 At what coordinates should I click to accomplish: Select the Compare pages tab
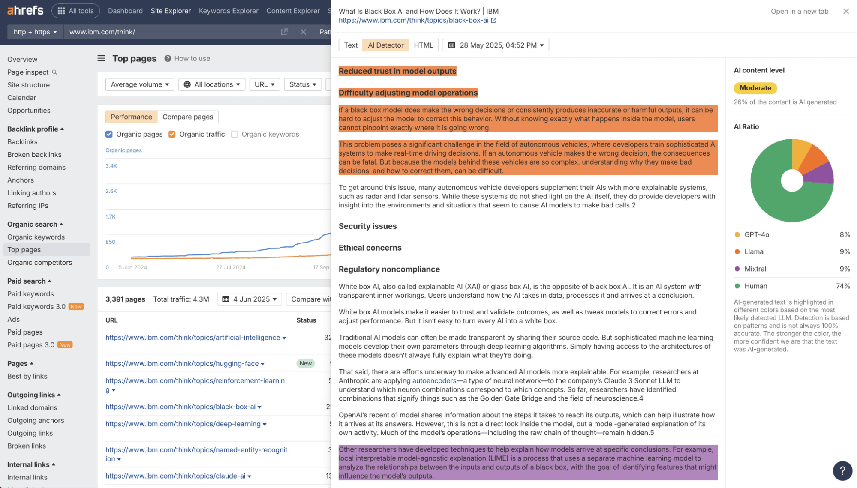click(x=188, y=117)
